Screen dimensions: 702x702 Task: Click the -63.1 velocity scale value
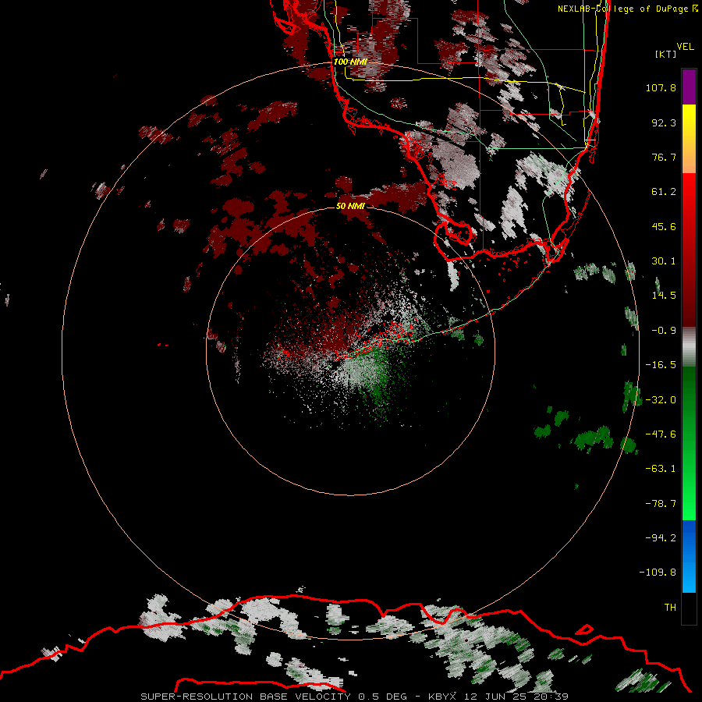pyautogui.click(x=661, y=469)
